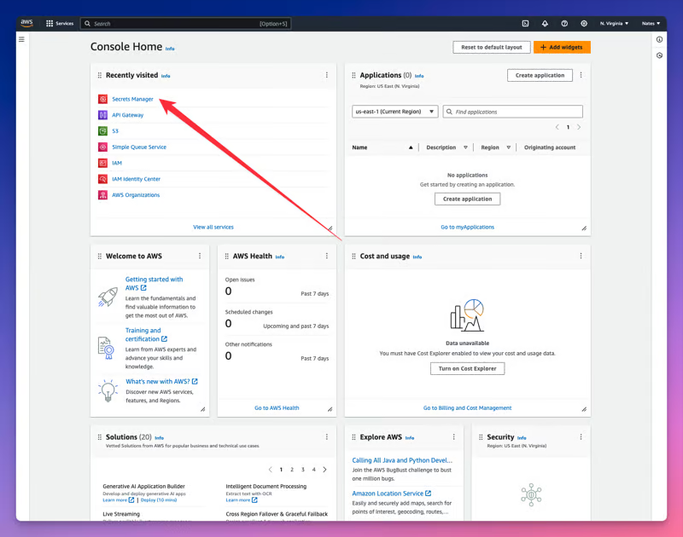Open the info panel icon at right edge
This screenshot has height=537, width=683.
coord(659,39)
